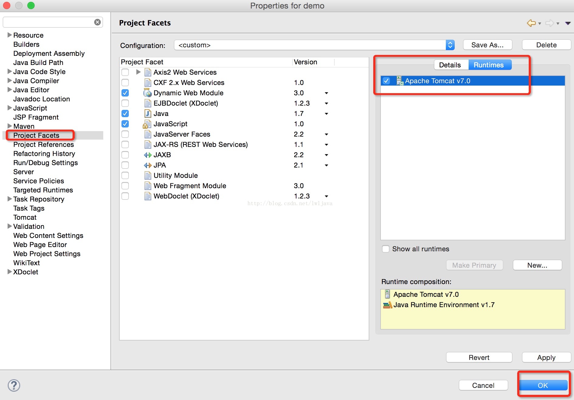Click the Delete configuration button
The image size is (574, 400).
click(546, 45)
